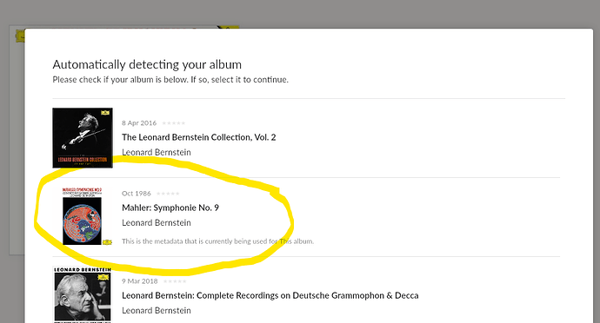Click title The Leonard Bernstein Collection, Vol. 2
Viewport: 600px width, 323px height.
click(198, 137)
